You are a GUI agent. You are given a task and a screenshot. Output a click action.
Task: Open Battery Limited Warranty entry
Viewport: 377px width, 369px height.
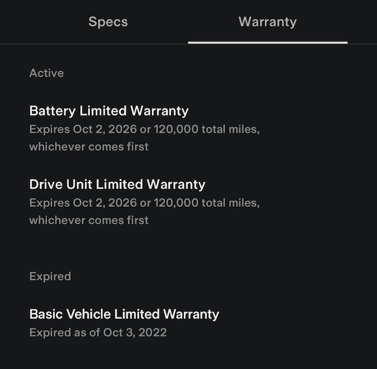click(144, 128)
